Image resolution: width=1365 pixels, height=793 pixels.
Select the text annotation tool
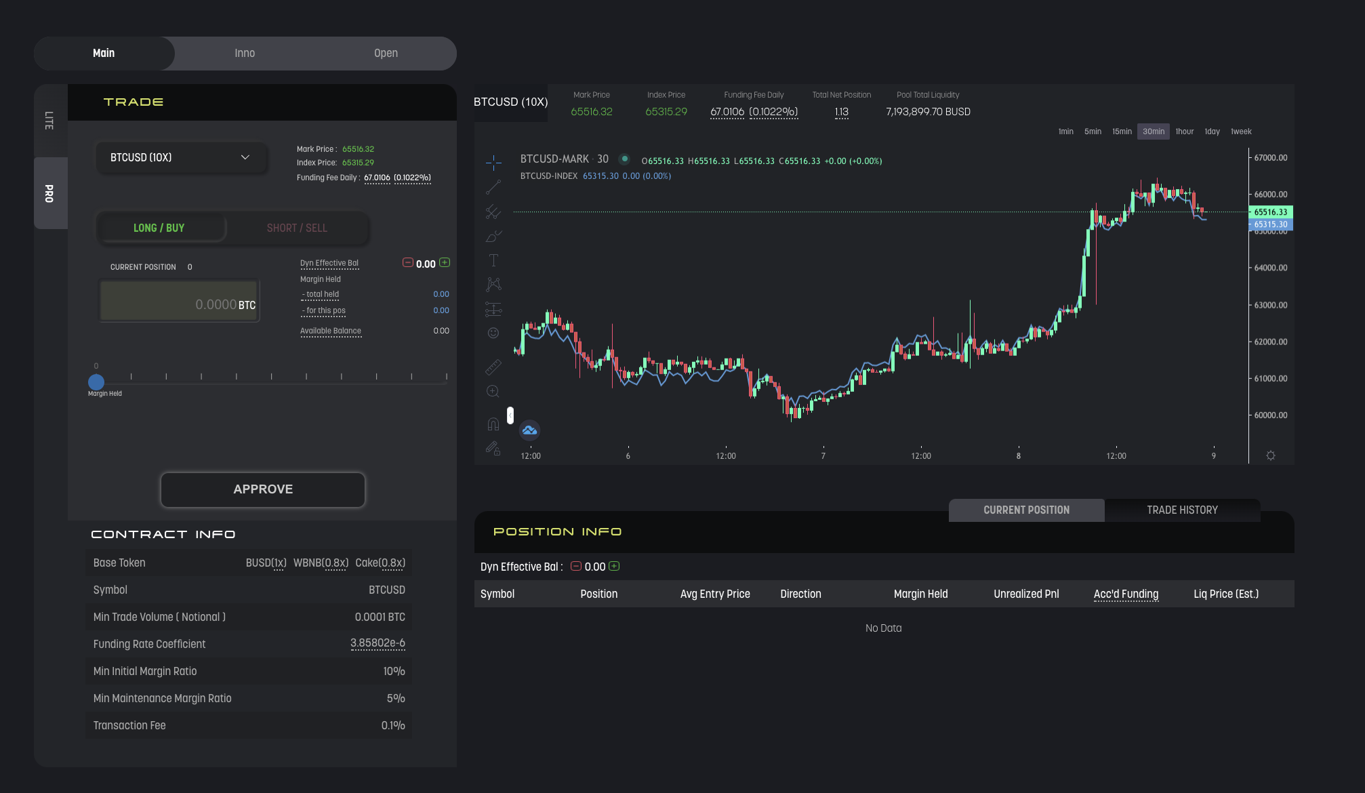[x=493, y=260]
